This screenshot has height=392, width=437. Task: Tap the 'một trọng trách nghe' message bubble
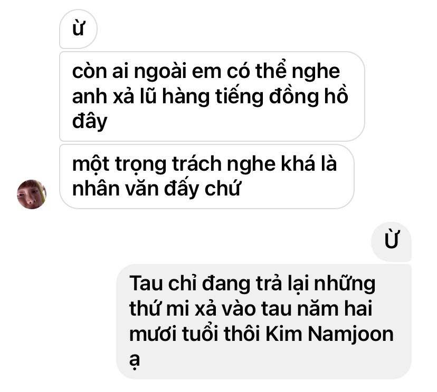(207, 177)
